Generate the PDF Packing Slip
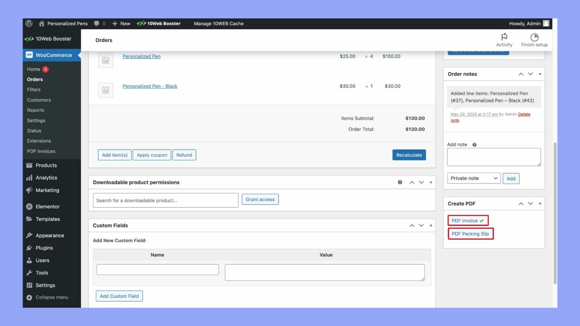This screenshot has height=326, width=580. pyautogui.click(x=471, y=233)
